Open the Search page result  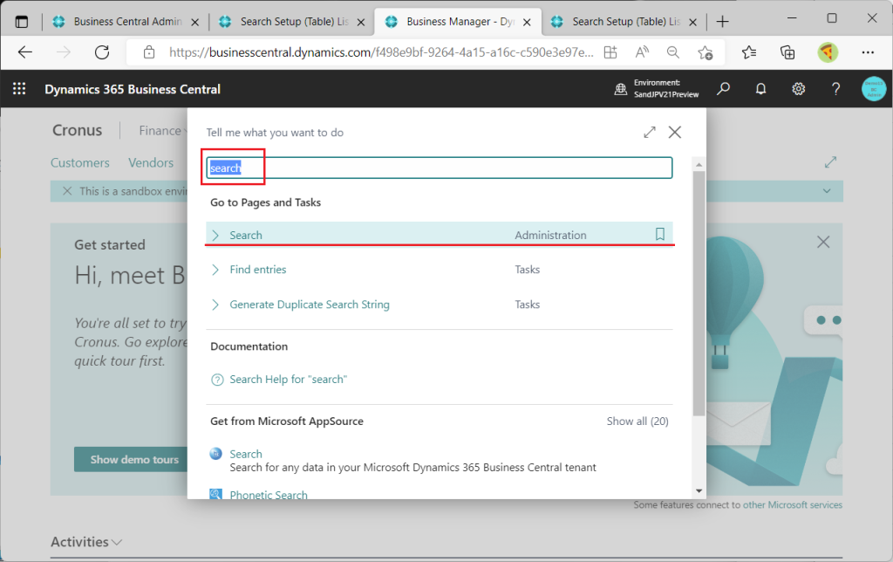click(245, 235)
